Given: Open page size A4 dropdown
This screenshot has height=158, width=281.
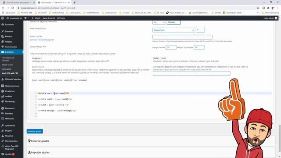Looking at the screenshot, I should [159, 22].
